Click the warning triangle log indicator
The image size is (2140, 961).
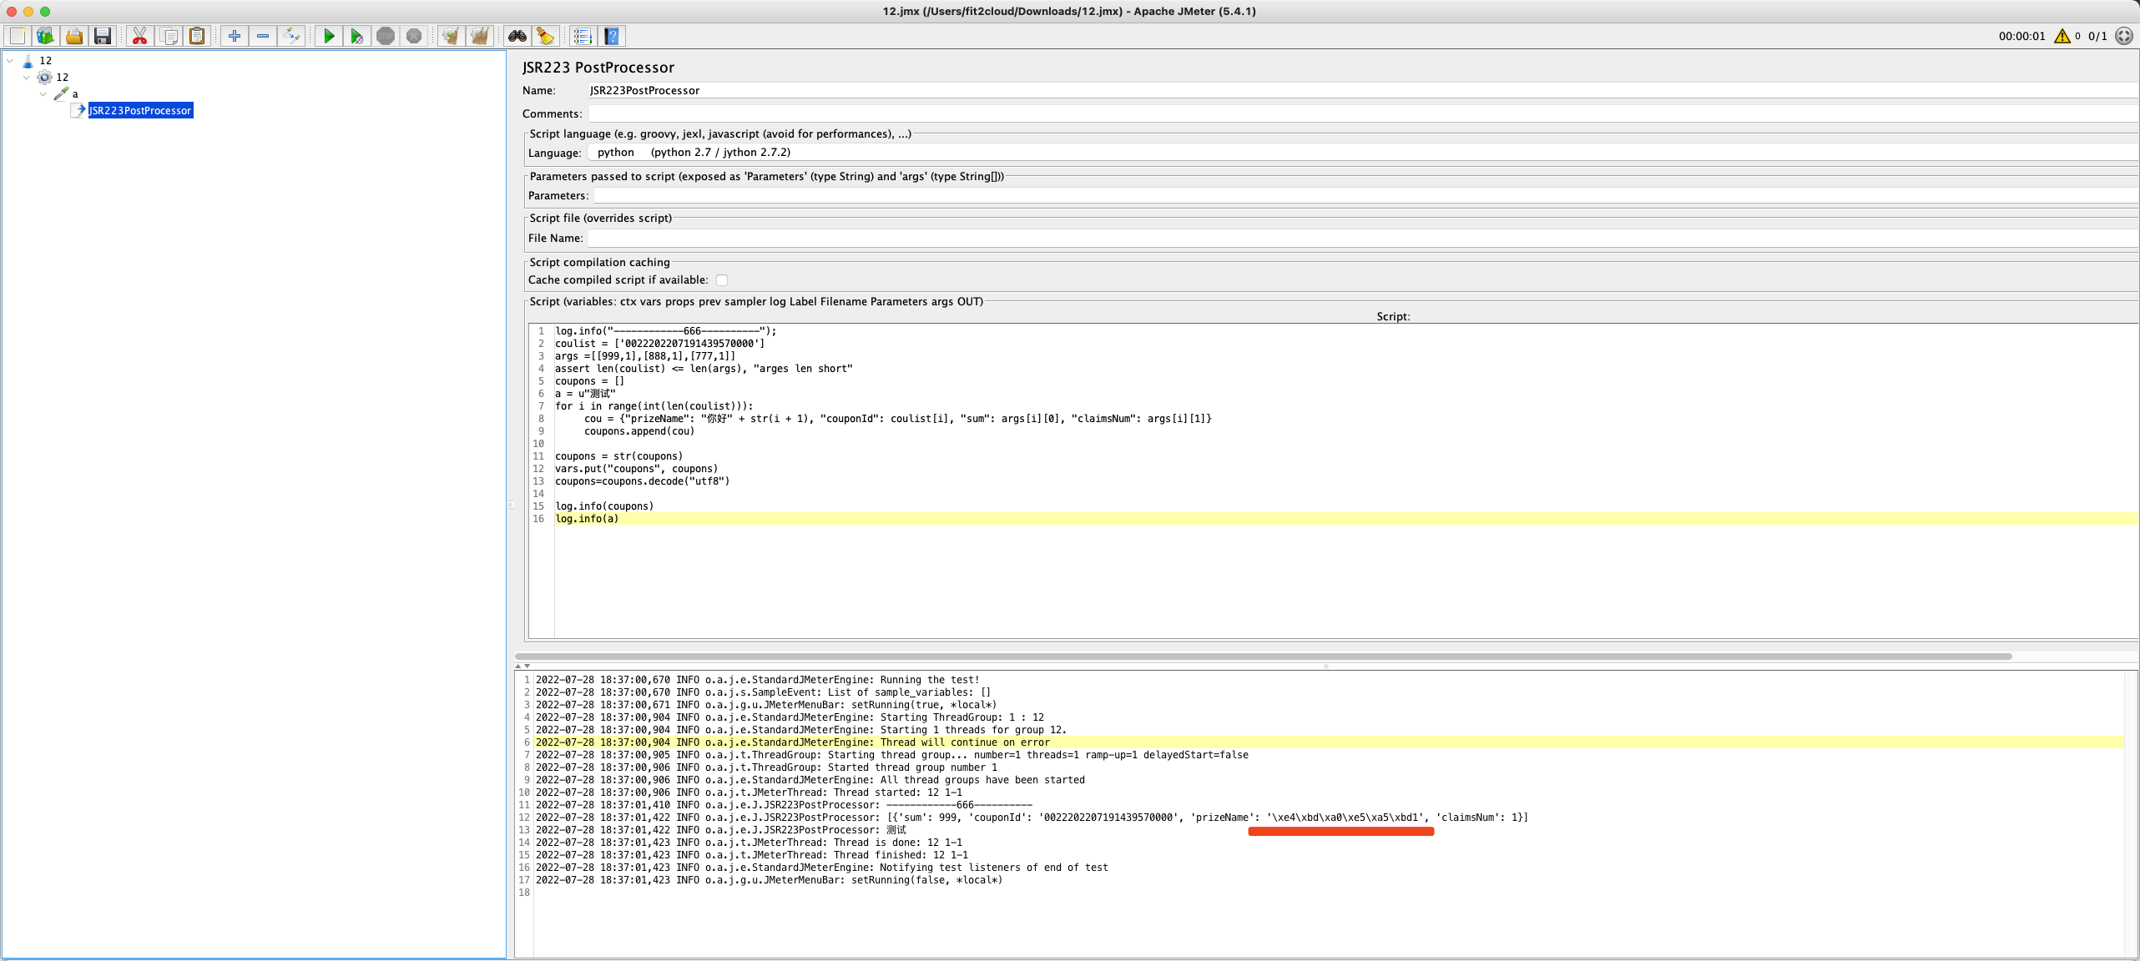pos(2062,36)
